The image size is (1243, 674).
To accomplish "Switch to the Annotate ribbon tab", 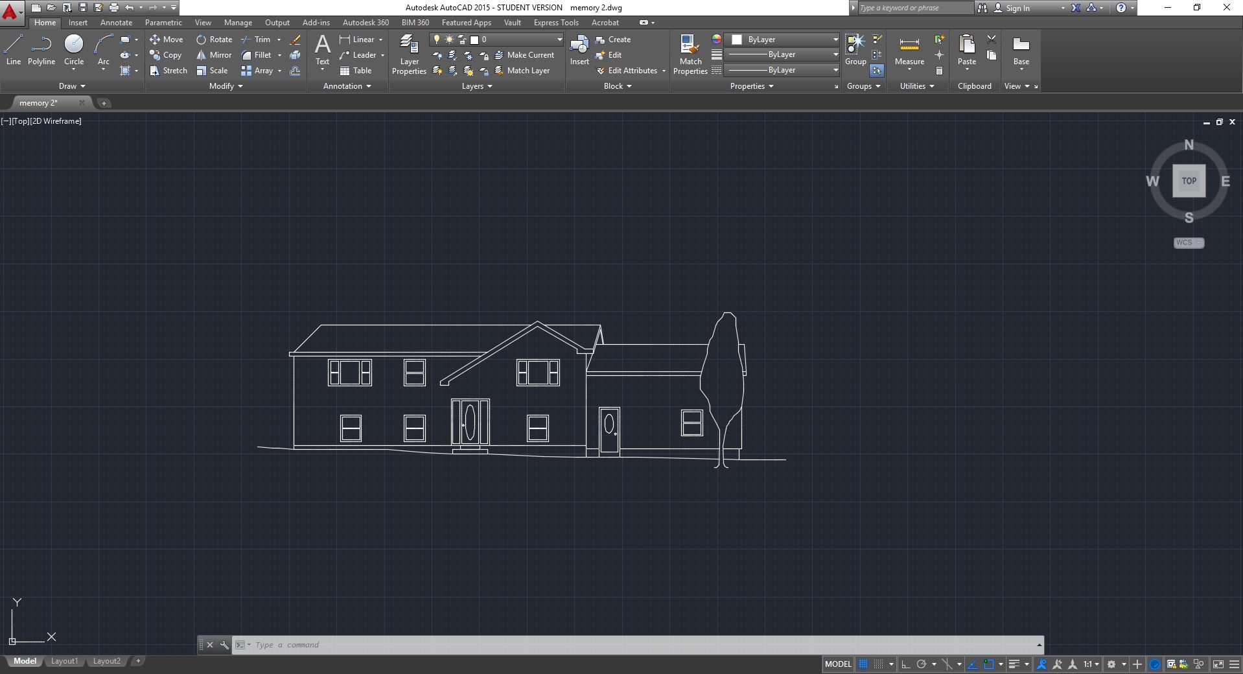I will point(116,23).
